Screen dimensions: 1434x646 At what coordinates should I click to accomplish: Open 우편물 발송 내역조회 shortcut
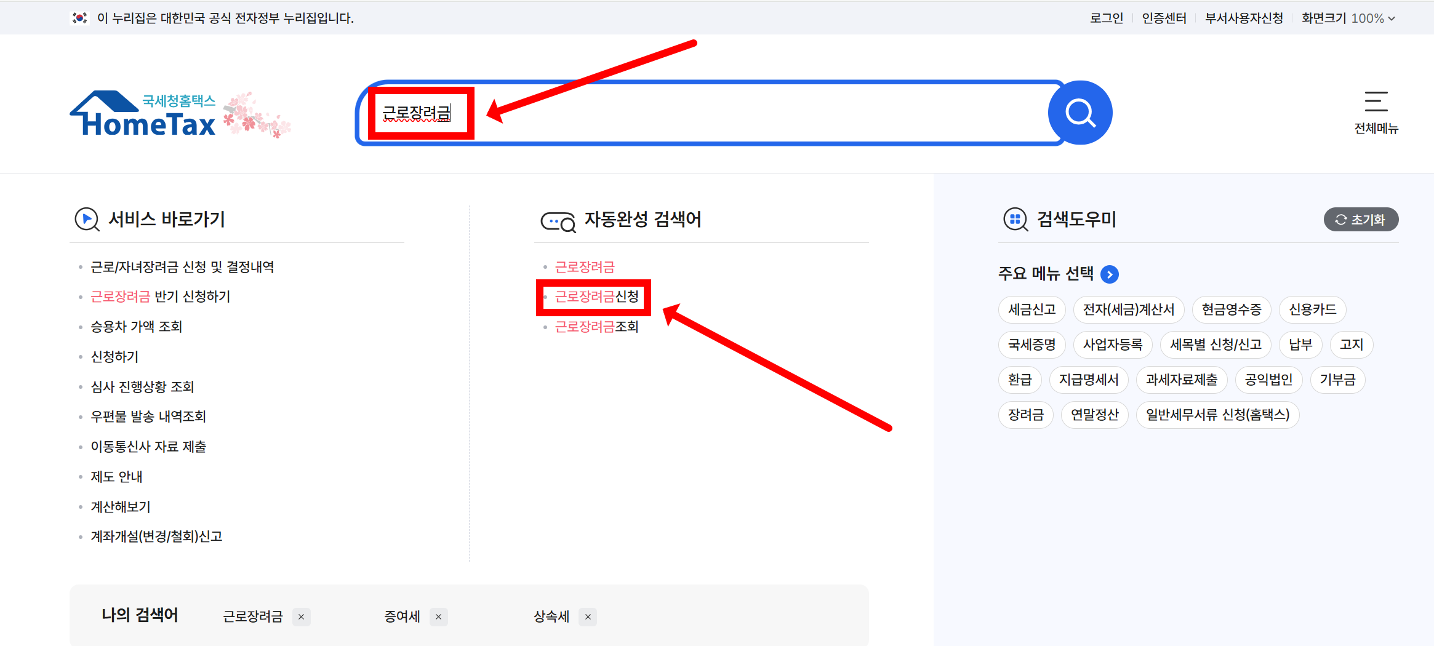coord(148,417)
